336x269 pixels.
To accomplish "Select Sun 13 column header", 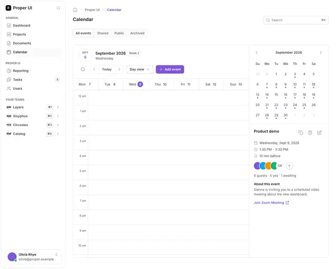I will tap(236, 85).
